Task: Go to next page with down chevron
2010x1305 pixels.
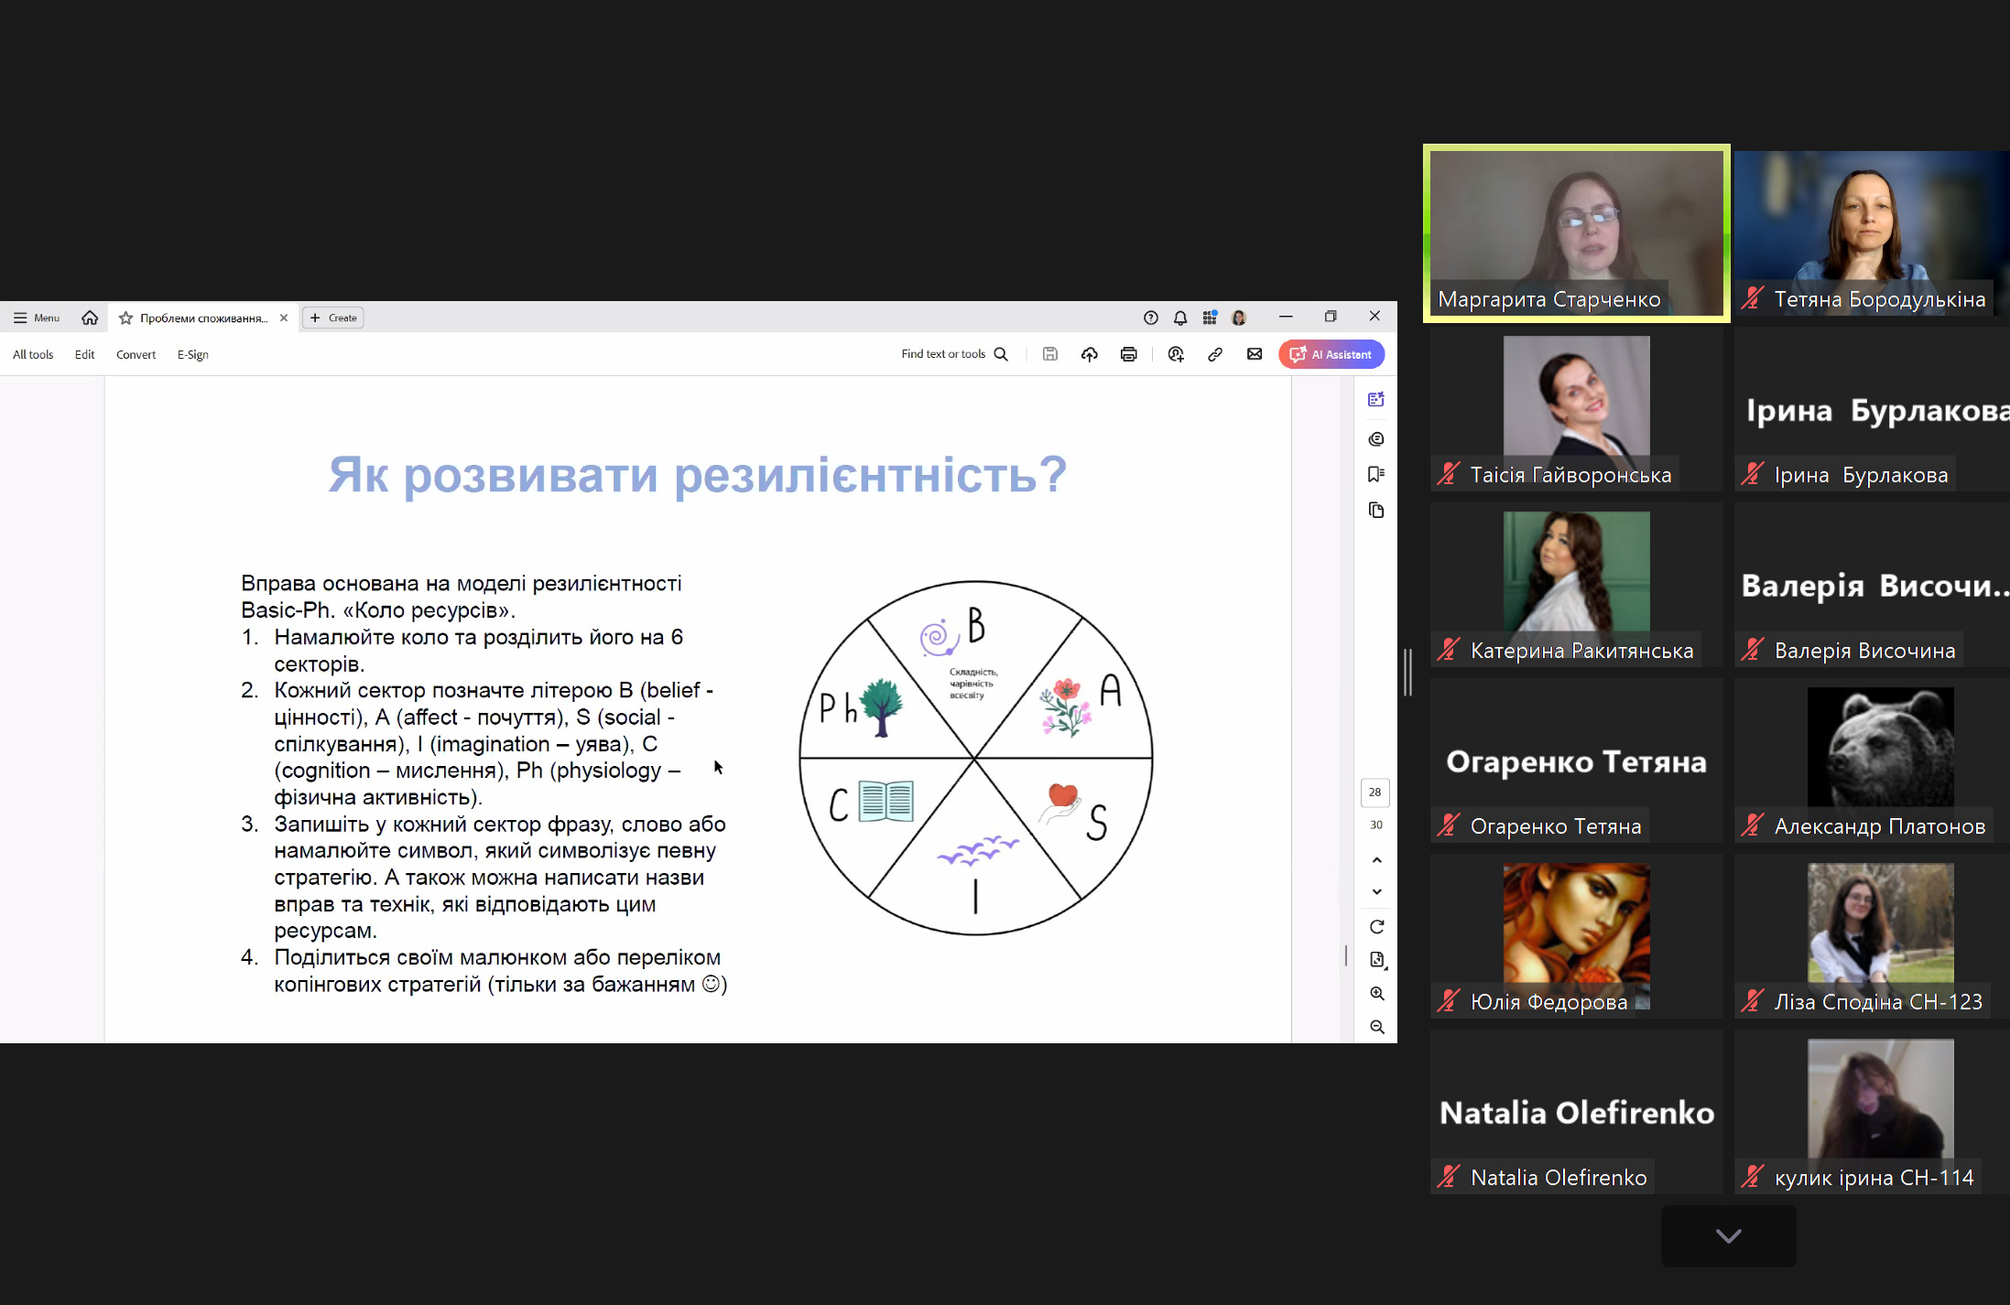Action: 1376,891
